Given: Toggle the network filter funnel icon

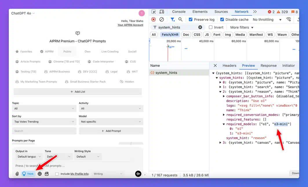Looking at the screenshot, I should pos(172,19).
